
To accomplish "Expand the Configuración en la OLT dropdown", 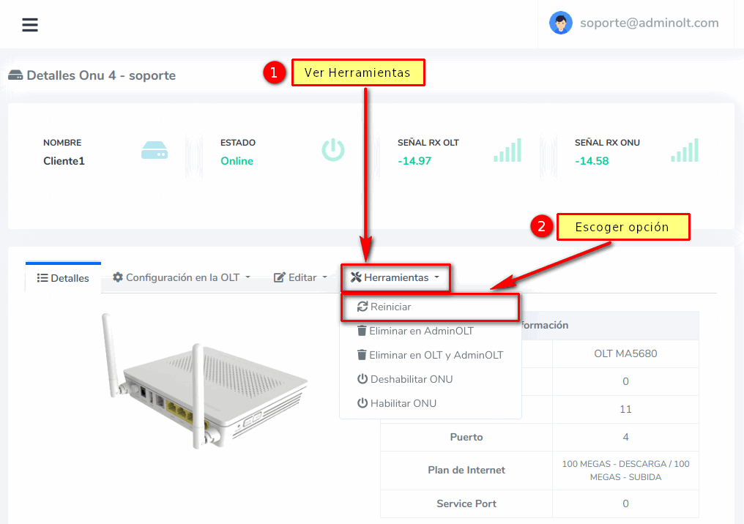I will pyautogui.click(x=181, y=277).
